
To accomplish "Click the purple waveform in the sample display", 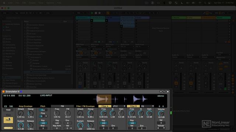I will click(x=140, y=99).
